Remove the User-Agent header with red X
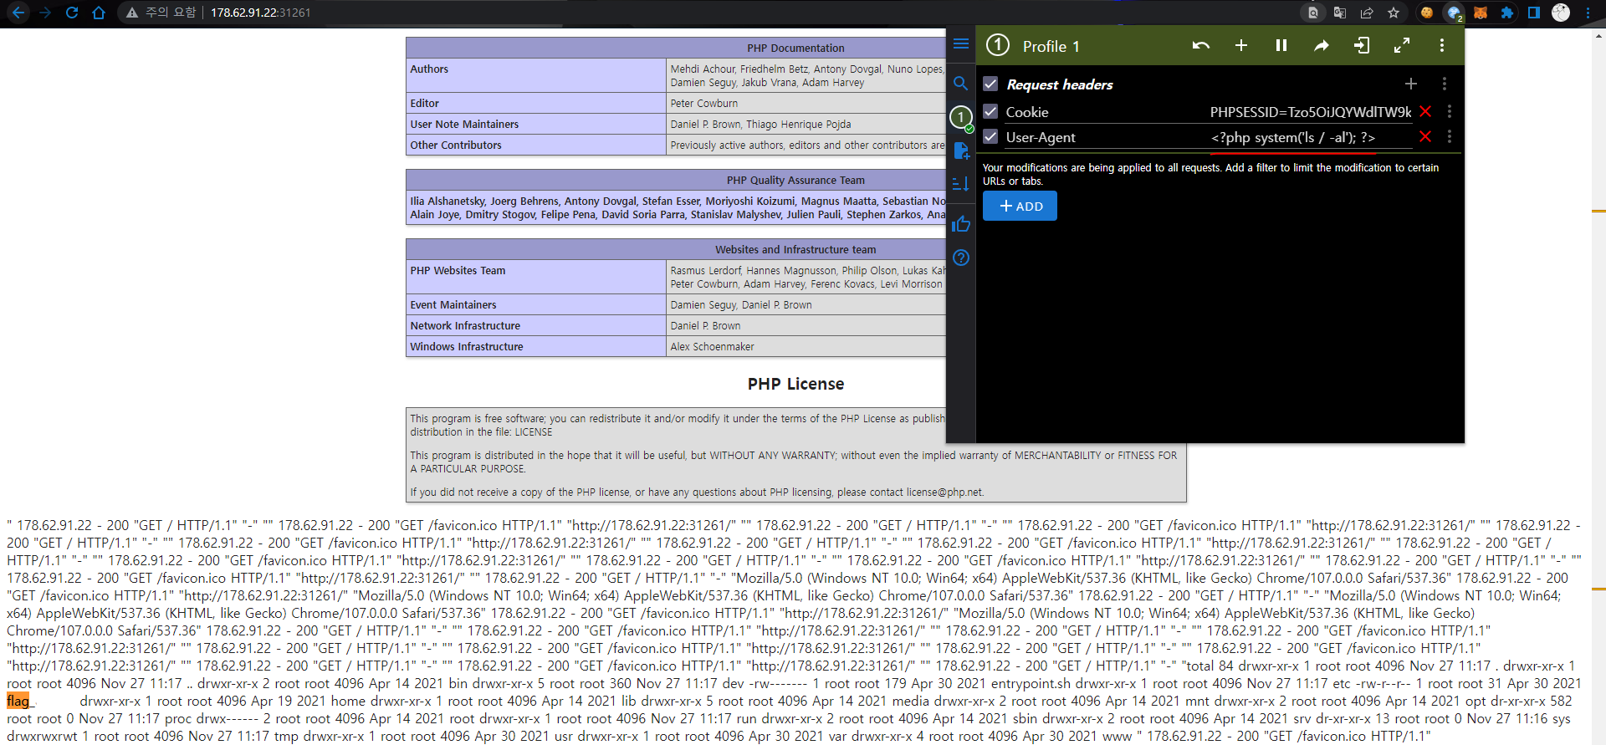Viewport: 1606px width, 745px height. coord(1425,136)
